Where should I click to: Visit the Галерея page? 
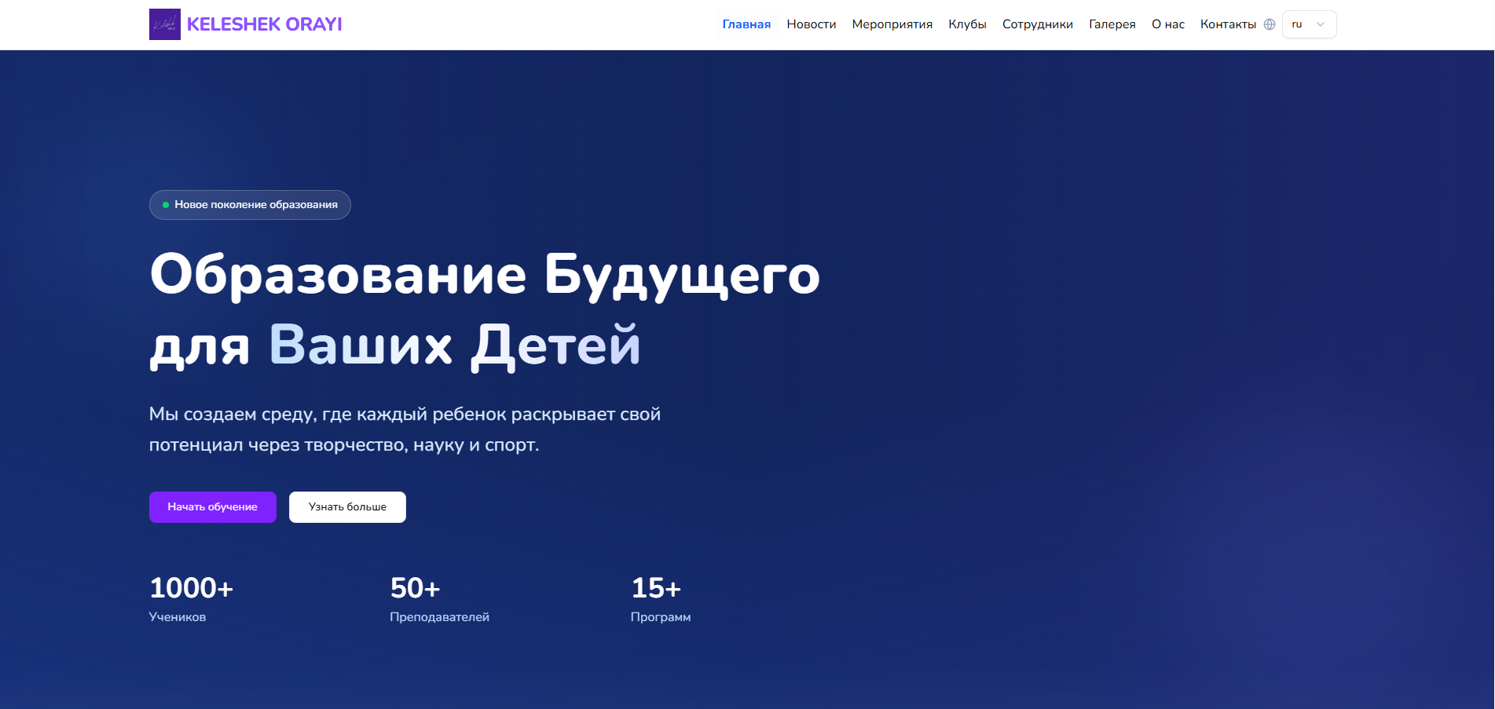[1112, 24]
